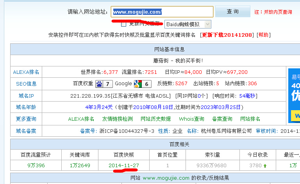This screenshot has height=184, width=300.
Task: Click response time 54毫秒
Action: (x=247, y=96)
